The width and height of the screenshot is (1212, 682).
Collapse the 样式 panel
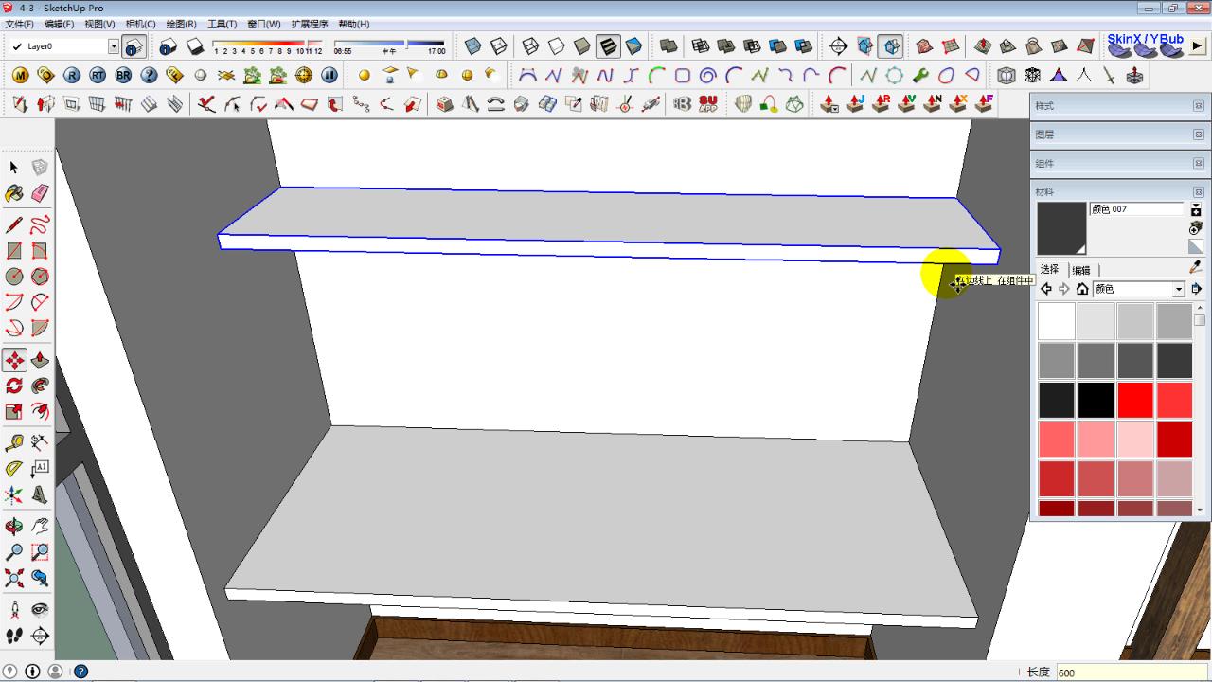[x=1198, y=106]
